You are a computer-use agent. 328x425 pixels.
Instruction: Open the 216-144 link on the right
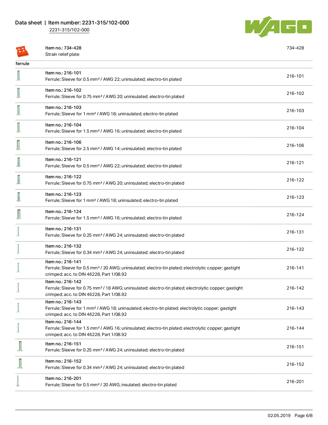pyautogui.click(x=295, y=328)
